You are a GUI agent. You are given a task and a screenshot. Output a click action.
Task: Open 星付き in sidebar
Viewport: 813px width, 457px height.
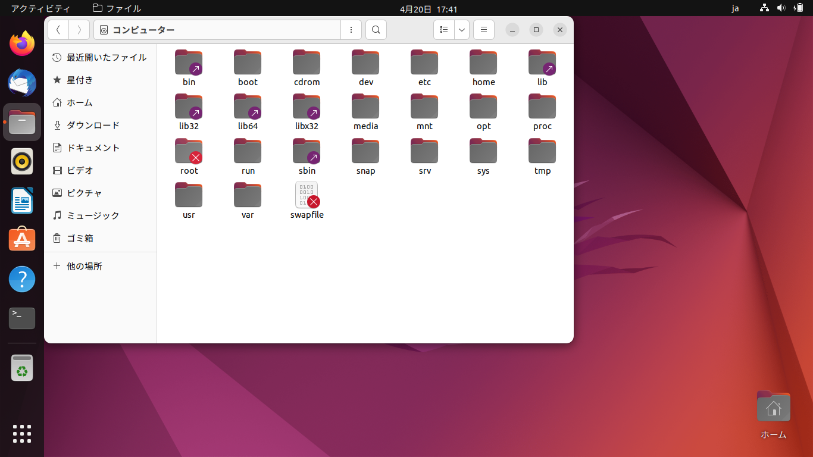click(x=100, y=80)
